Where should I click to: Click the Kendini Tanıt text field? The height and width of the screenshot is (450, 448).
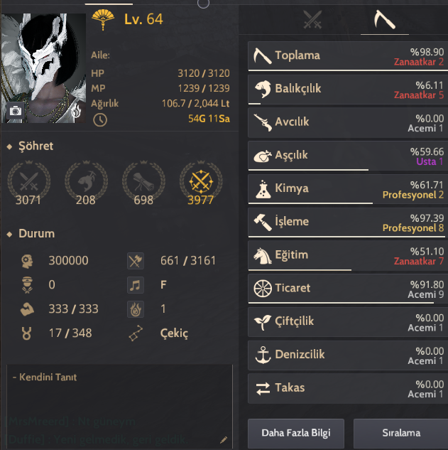coord(119,407)
